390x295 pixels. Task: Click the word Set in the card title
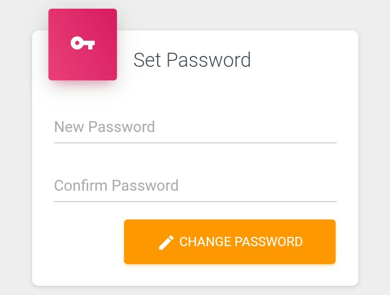[x=147, y=60]
